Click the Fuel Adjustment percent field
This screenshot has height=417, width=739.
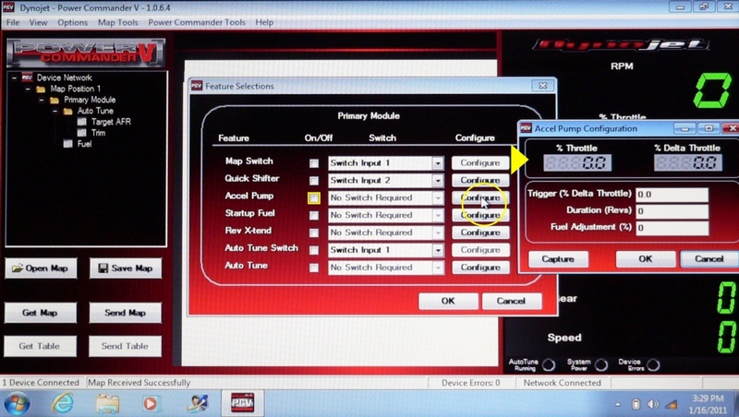click(672, 228)
